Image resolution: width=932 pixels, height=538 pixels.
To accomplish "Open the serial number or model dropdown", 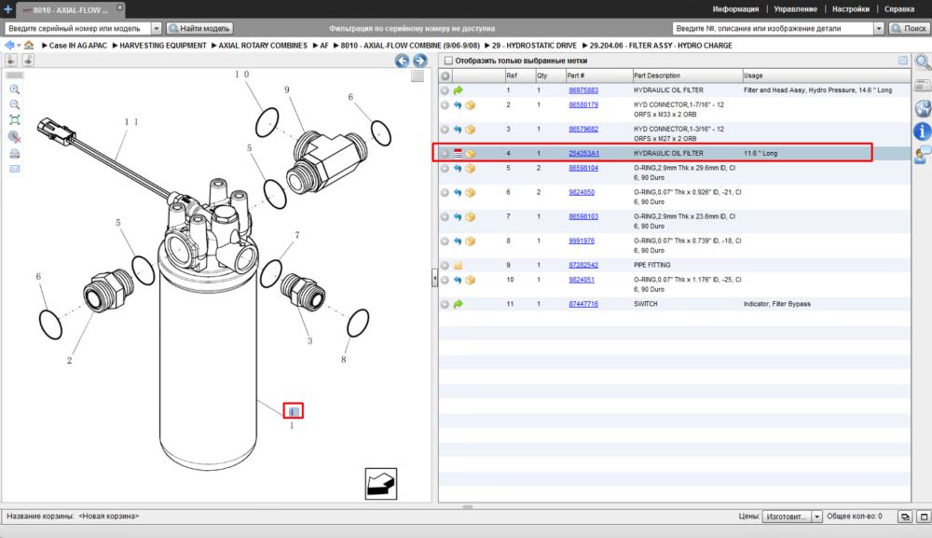I will (x=157, y=28).
